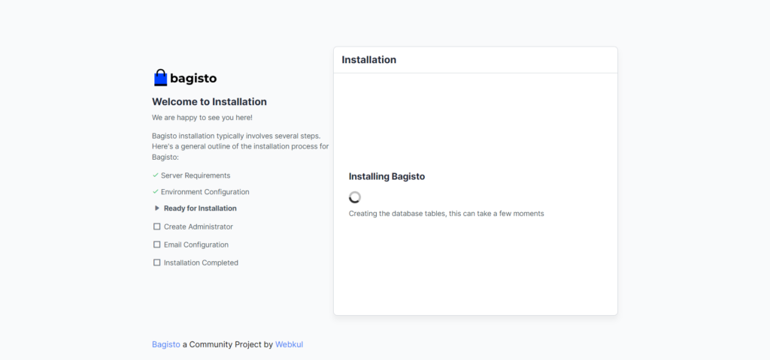Select the Server Requirements step label

196,175
